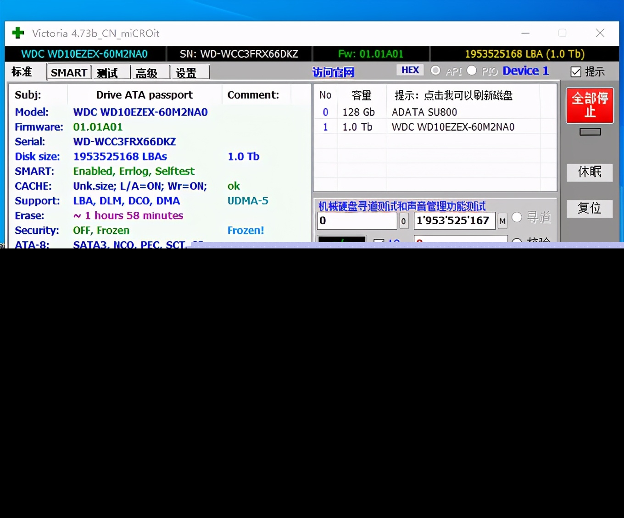This screenshot has width=624, height=518.
Task: Click the 复位 button
Action: pos(590,208)
